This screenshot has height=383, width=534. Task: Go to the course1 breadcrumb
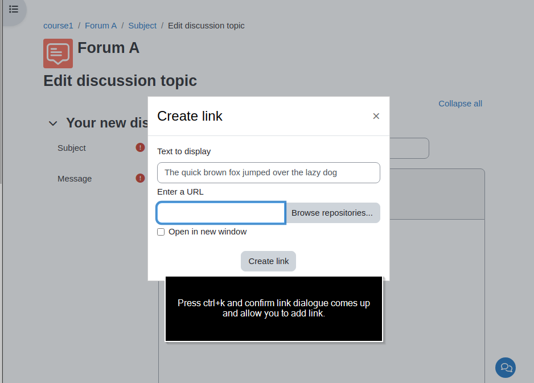[58, 26]
